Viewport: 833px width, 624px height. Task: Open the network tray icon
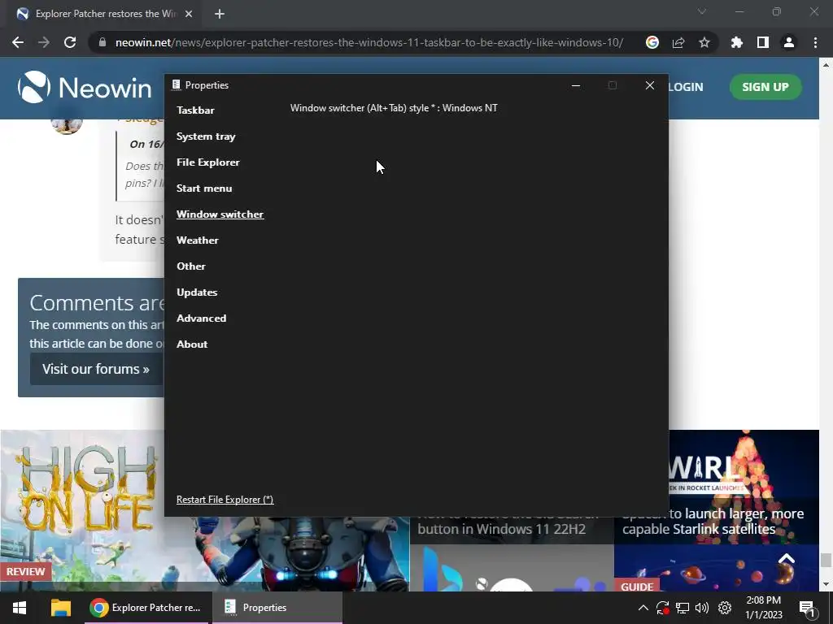tap(683, 608)
